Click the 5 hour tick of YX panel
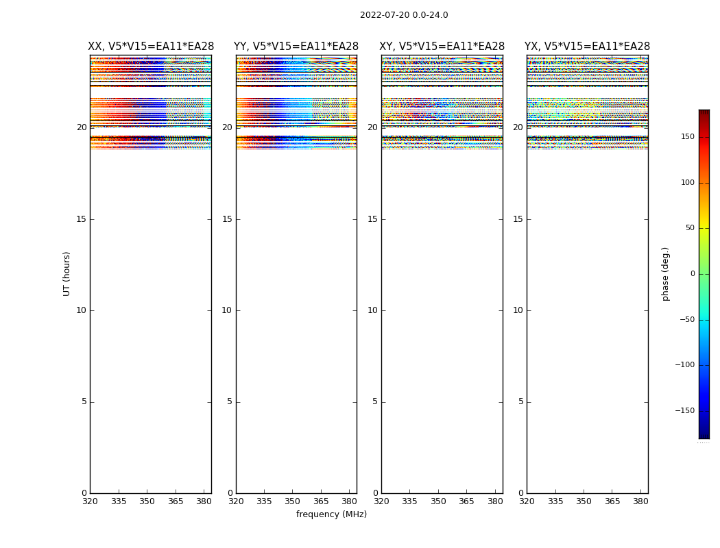720x548 pixels. click(520, 402)
